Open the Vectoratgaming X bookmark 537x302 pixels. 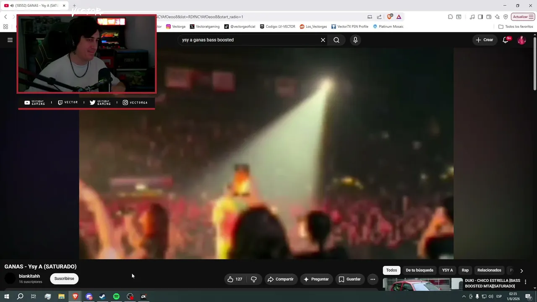[x=205, y=26]
